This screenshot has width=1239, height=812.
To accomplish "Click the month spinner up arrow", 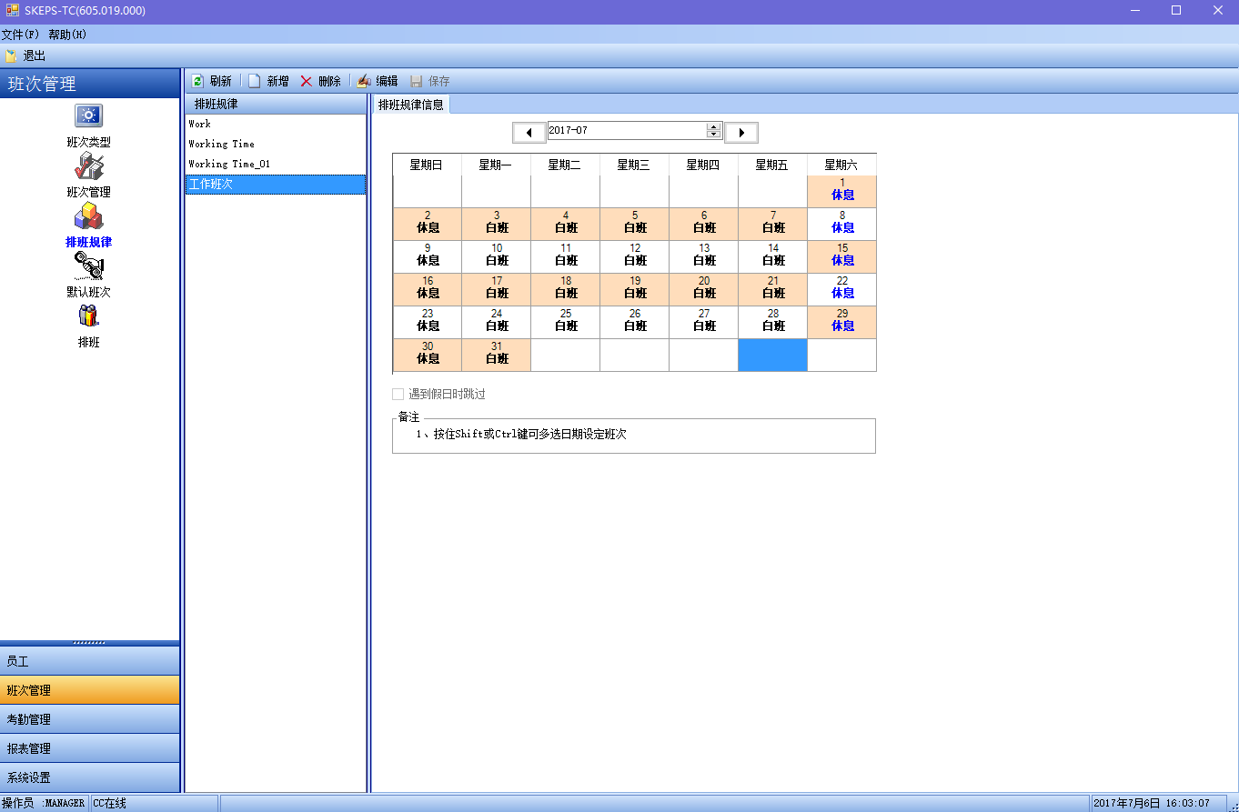I will point(714,127).
